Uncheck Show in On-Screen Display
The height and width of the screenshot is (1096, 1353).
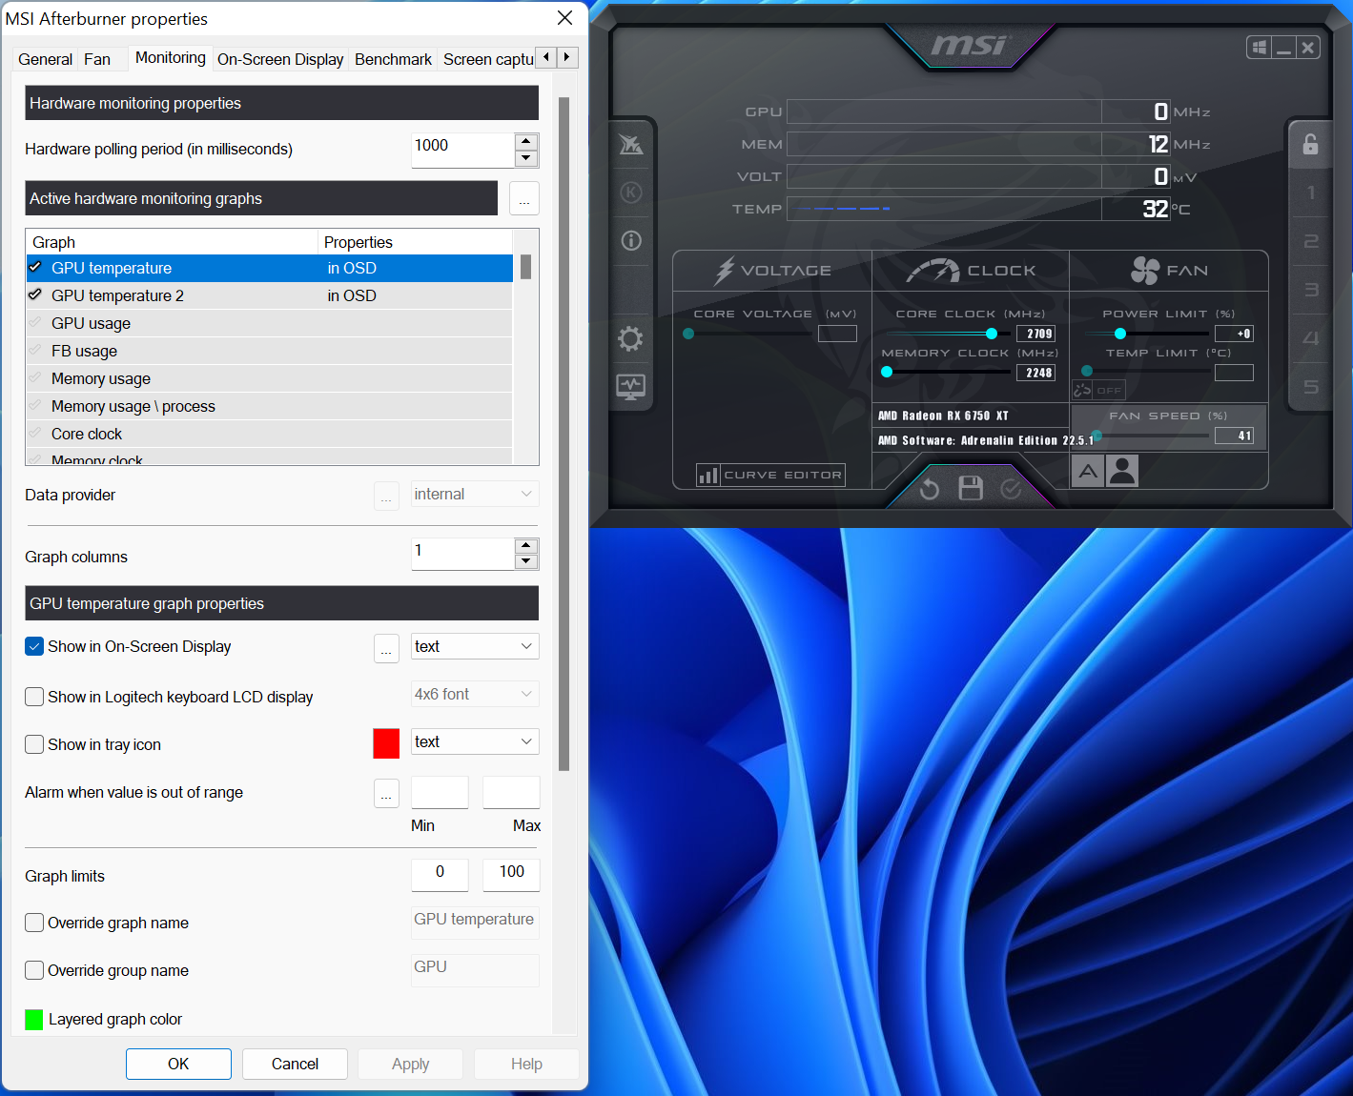coord(34,646)
